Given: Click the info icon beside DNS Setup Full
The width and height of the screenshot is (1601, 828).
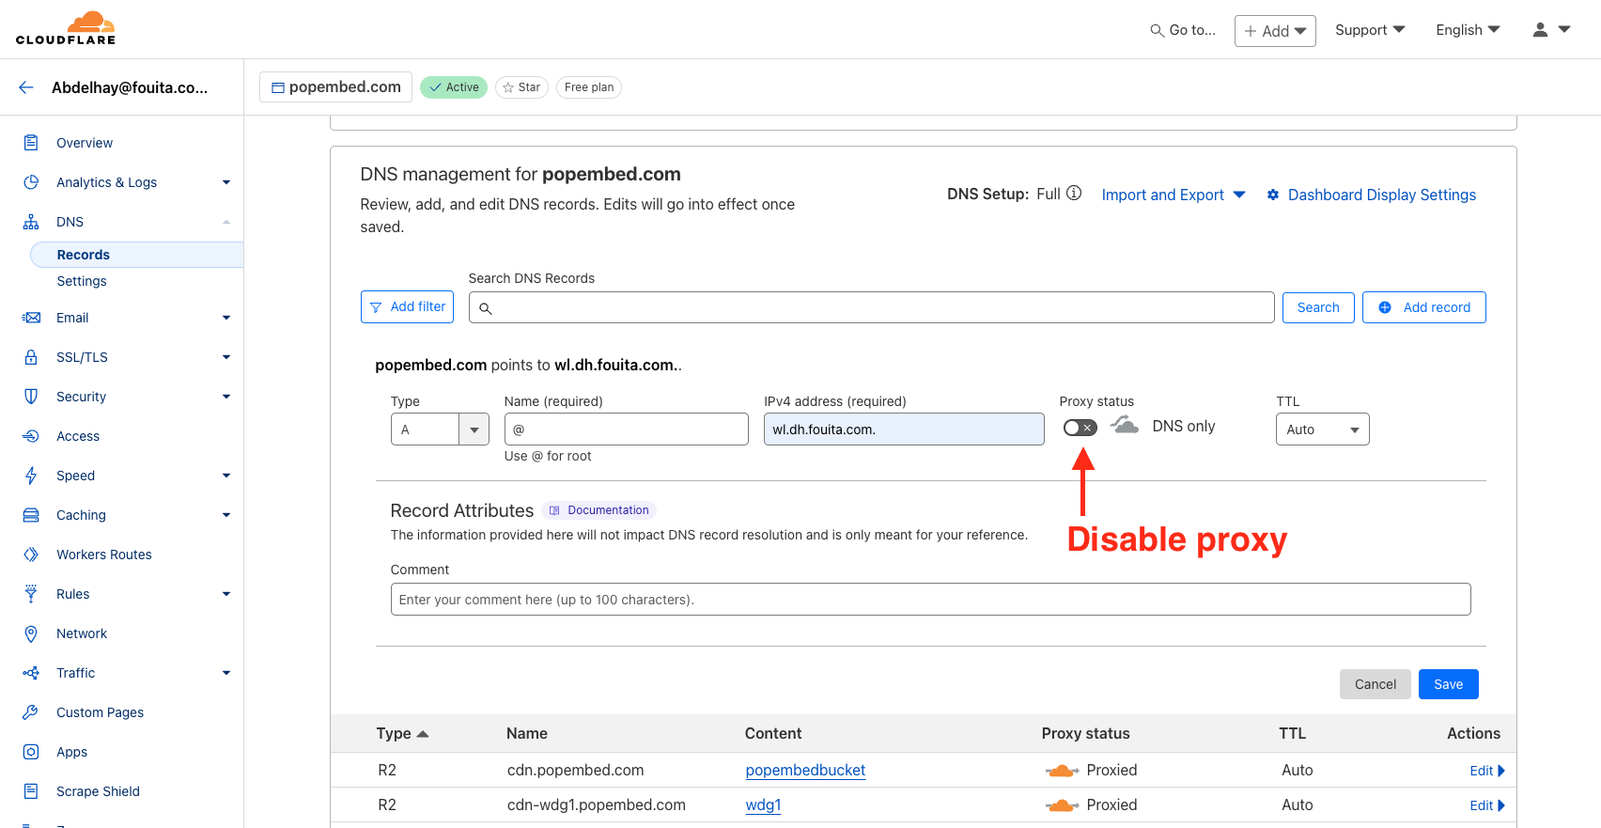Looking at the screenshot, I should pos(1074,193).
